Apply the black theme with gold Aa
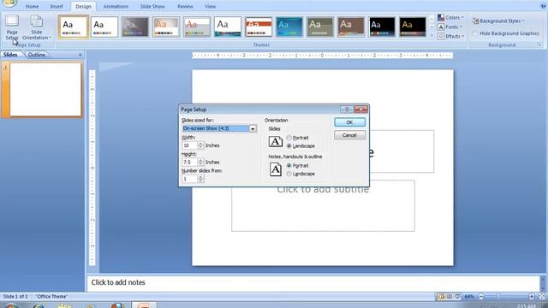 pyautogui.click(x=413, y=27)
